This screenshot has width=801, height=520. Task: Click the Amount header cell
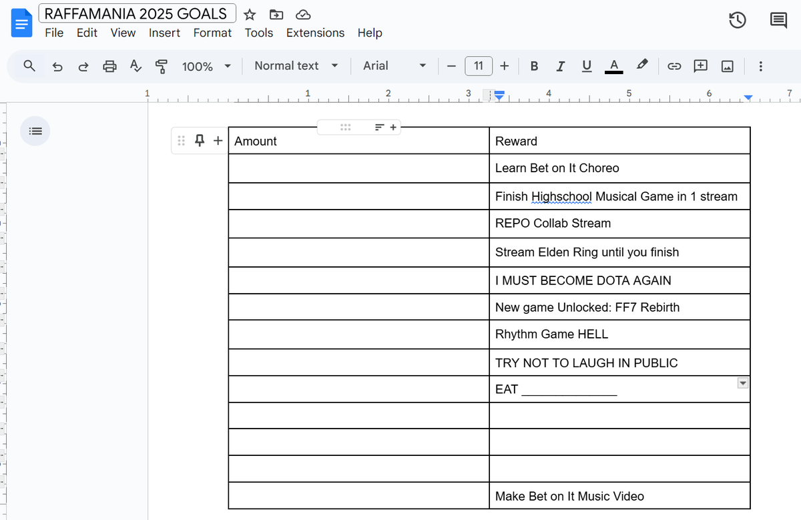(358, 141)
